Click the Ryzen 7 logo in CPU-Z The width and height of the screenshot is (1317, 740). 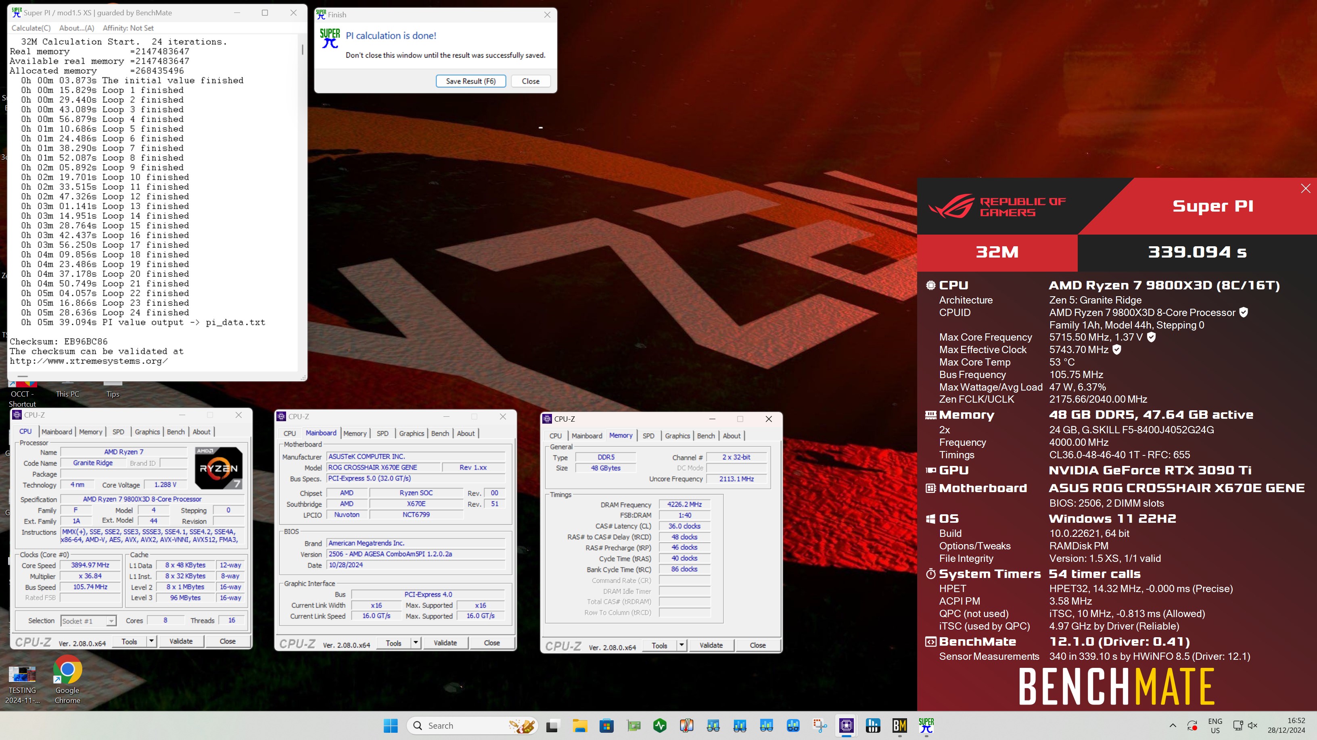[218, 468]
